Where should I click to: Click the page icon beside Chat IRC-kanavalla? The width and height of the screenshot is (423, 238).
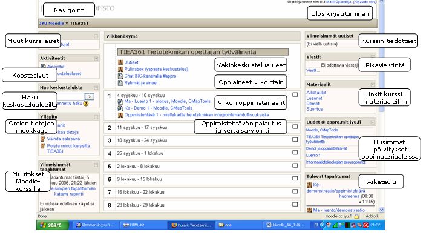pyautogui.click(x=120, y=76)
